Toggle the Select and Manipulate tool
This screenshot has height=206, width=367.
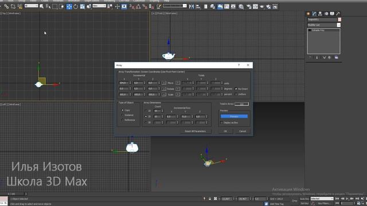pos(117,6)
